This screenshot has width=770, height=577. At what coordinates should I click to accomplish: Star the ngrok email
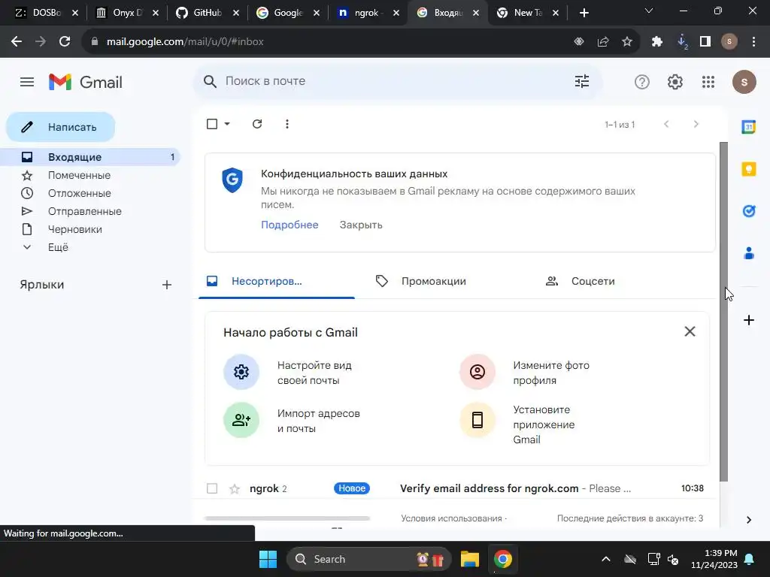click(235, 488)
